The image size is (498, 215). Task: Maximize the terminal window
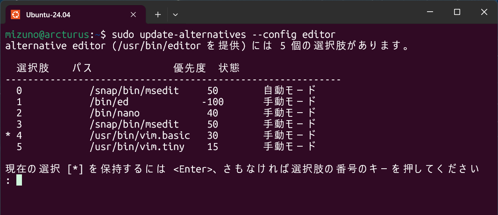[x=457, y=12]
